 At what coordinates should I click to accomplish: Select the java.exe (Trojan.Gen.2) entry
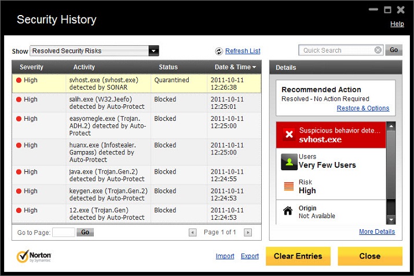137,175
